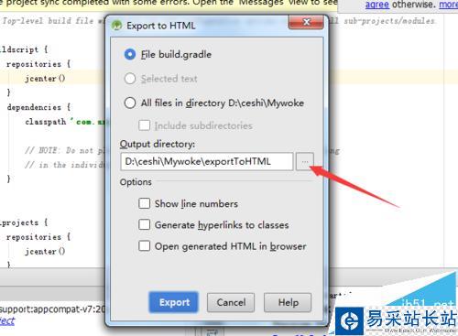This screenshot has height=336, width=458.
Task: Click the first 'repositories {' line in editor
Action: (x=38, y=64)
